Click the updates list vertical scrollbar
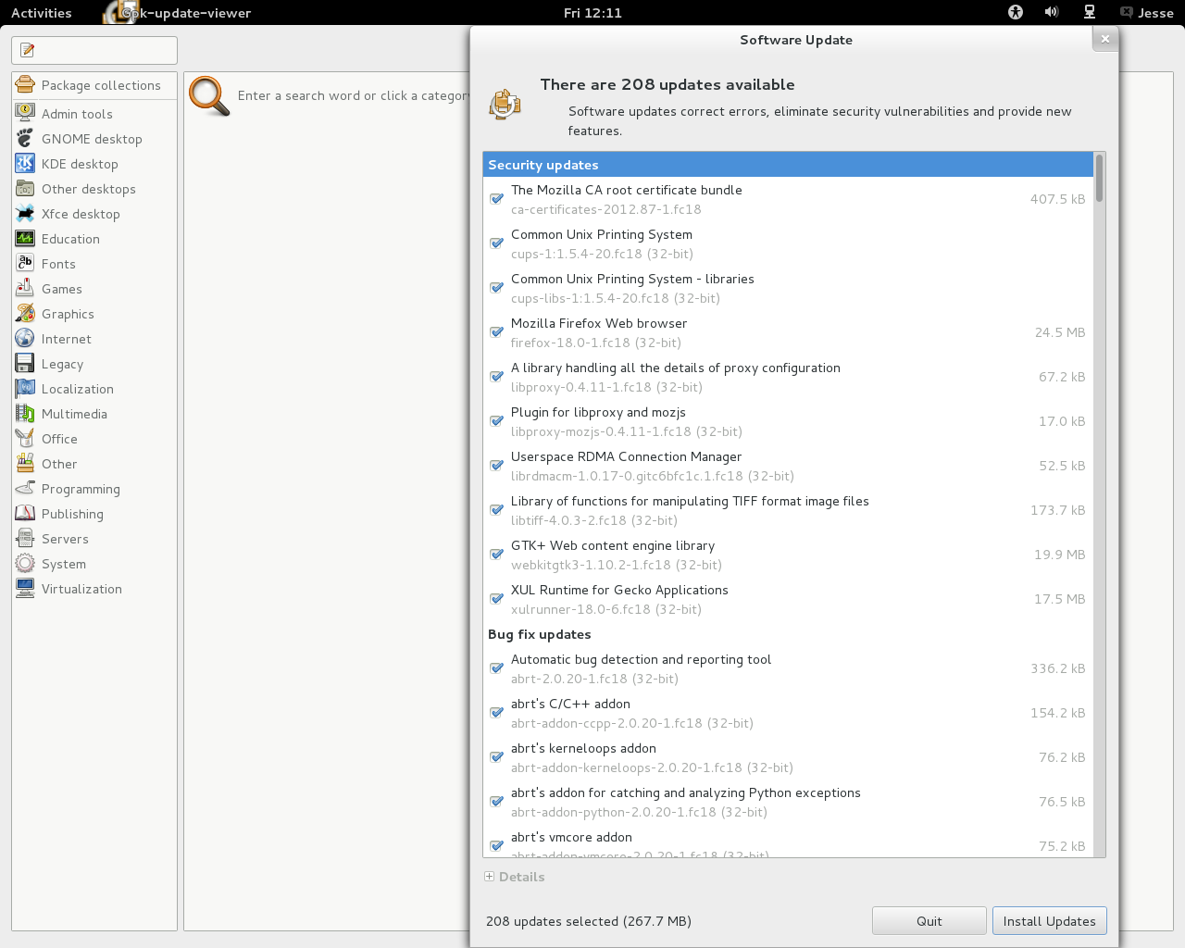Image resolution: width=1185 pixels, height=948 pixels. [x=1100, y=505]
